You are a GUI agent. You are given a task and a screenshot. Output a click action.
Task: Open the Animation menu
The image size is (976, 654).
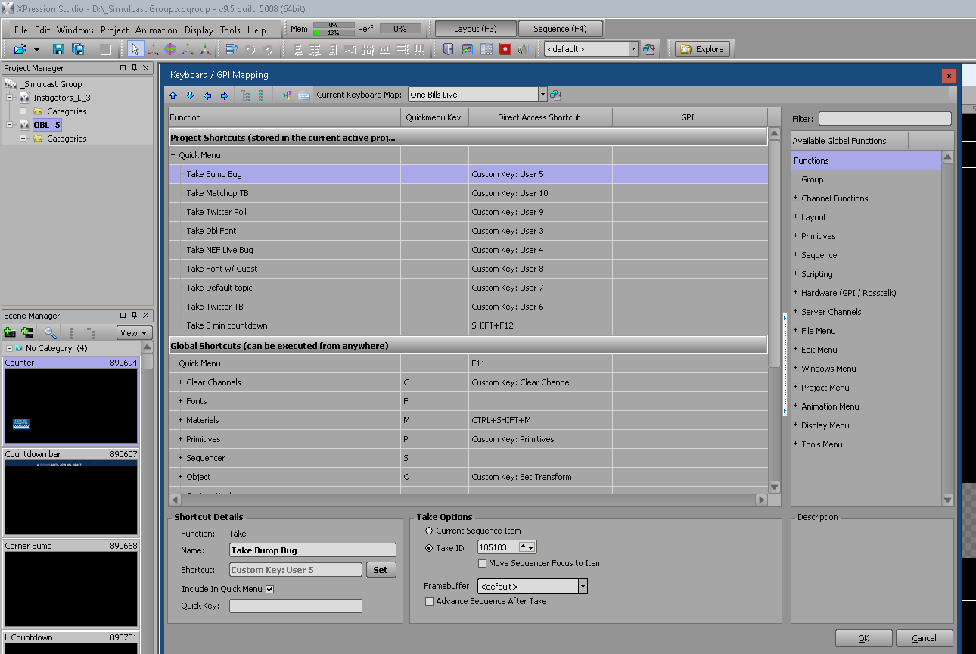click(156, 30)
